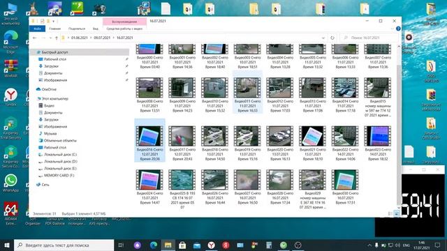
Task: Open the Главная ribbon tab
Action: coord(54,29)
